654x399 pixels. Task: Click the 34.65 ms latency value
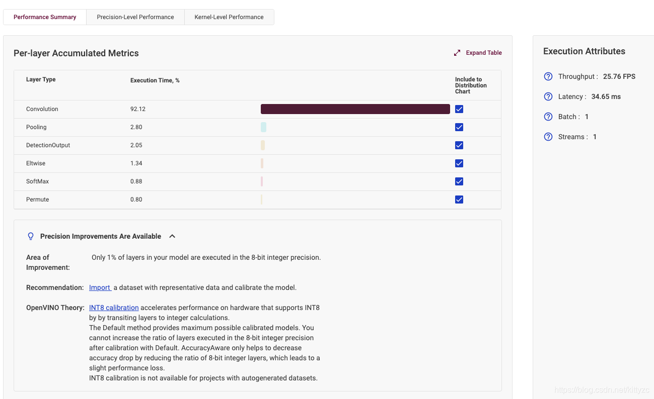coord(606,96)
